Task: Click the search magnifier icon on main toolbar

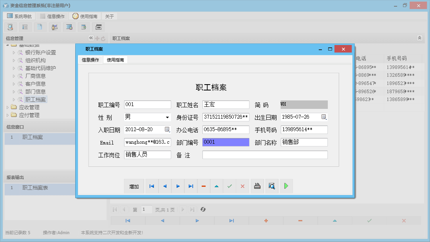Action: click(10, 27)
